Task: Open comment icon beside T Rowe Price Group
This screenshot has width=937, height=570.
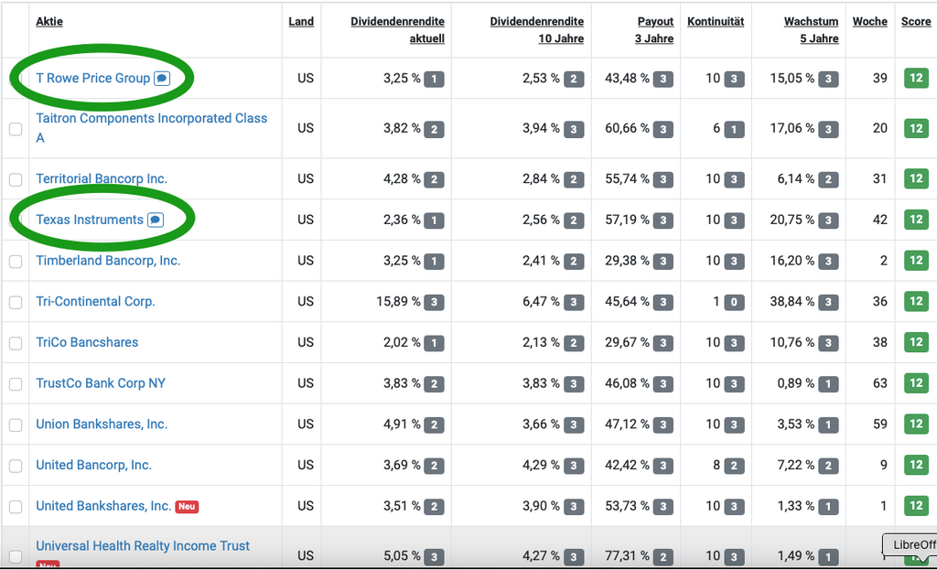Action: [162, 79]
